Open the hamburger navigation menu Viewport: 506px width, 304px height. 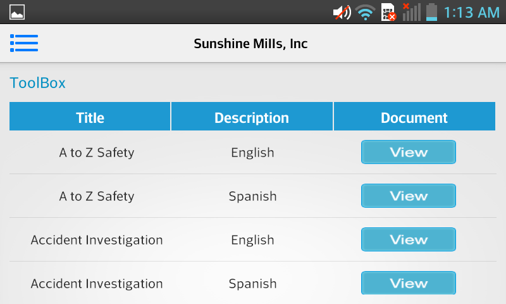tap(24, 43)
